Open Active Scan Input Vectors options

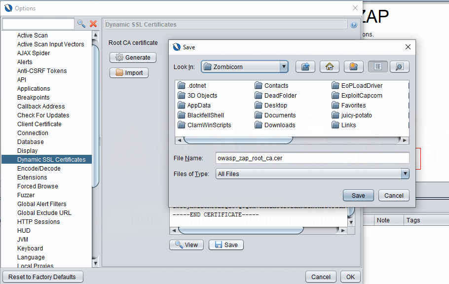click(x=50, y=44)
